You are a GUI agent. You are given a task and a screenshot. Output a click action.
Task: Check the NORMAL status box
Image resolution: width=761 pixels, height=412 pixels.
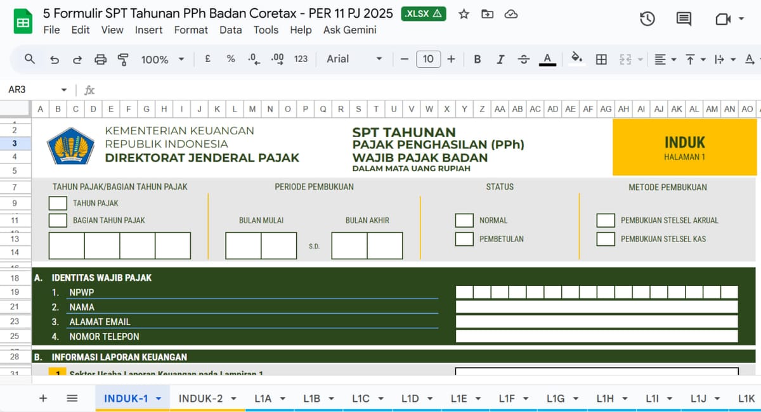[x=464, y=221]
